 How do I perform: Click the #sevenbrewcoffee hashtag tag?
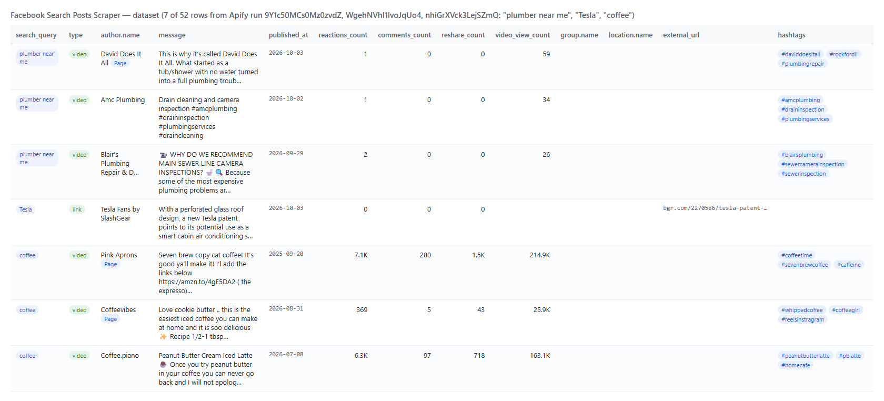(805, 265)
